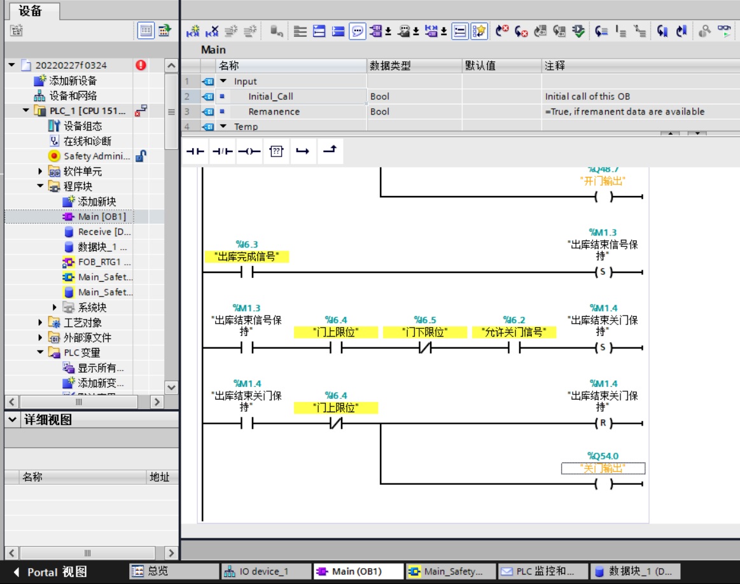The width and height of the screenshot is (740, 584).
Task: Click the insert network toolbar icon
Action: point(193,31)
